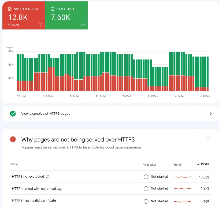Open help icon next to HTTPS not evaluated
This screenshot has width=219, height=208.
coord(48,177)
